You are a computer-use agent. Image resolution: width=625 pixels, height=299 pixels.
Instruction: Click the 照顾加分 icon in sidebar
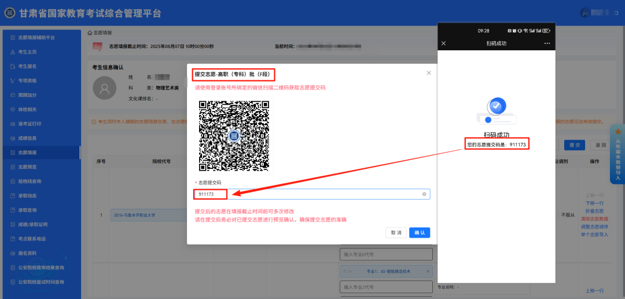click(13, 95)
